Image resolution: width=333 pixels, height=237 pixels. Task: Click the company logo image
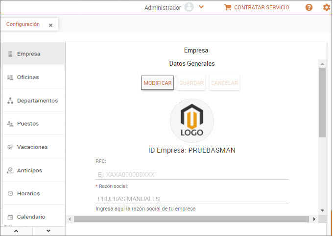191,121
